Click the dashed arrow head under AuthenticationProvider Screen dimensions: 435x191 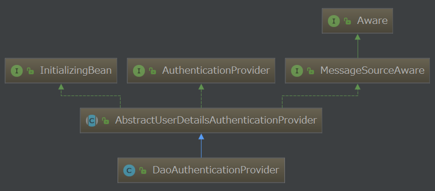click(x=201, y=87)
